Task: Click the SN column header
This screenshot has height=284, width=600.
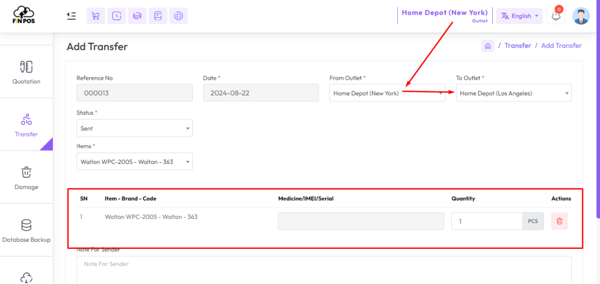Action: (x=83, y=199)
